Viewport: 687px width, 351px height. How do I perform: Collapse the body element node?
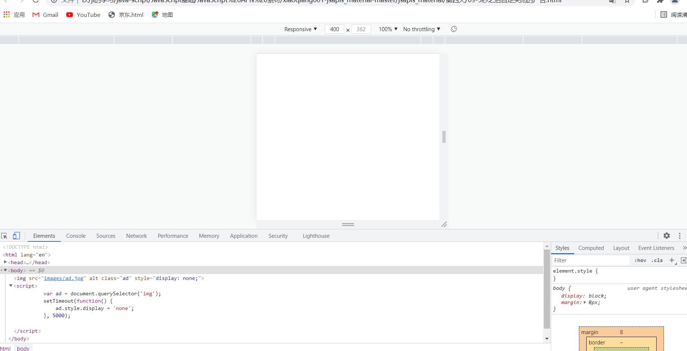pyautogui.click(x=5, y=270)
